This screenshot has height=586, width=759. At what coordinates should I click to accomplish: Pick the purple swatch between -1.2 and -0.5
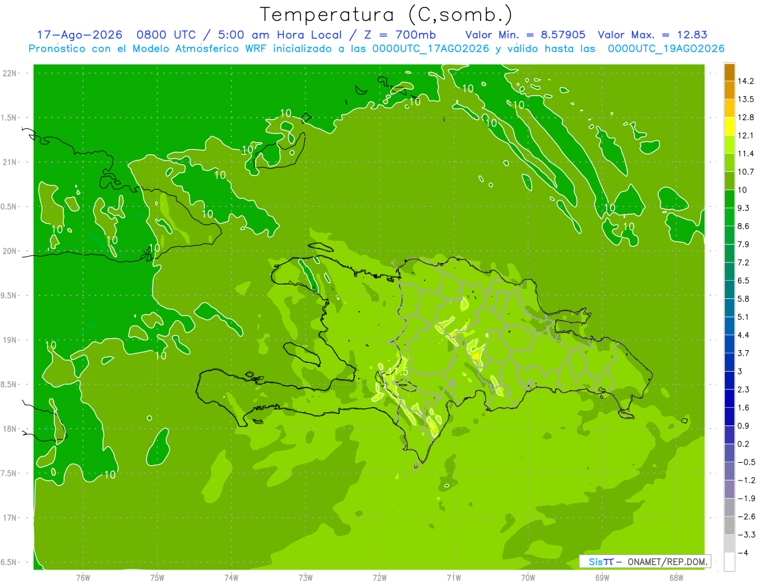(x=729, y=472)
